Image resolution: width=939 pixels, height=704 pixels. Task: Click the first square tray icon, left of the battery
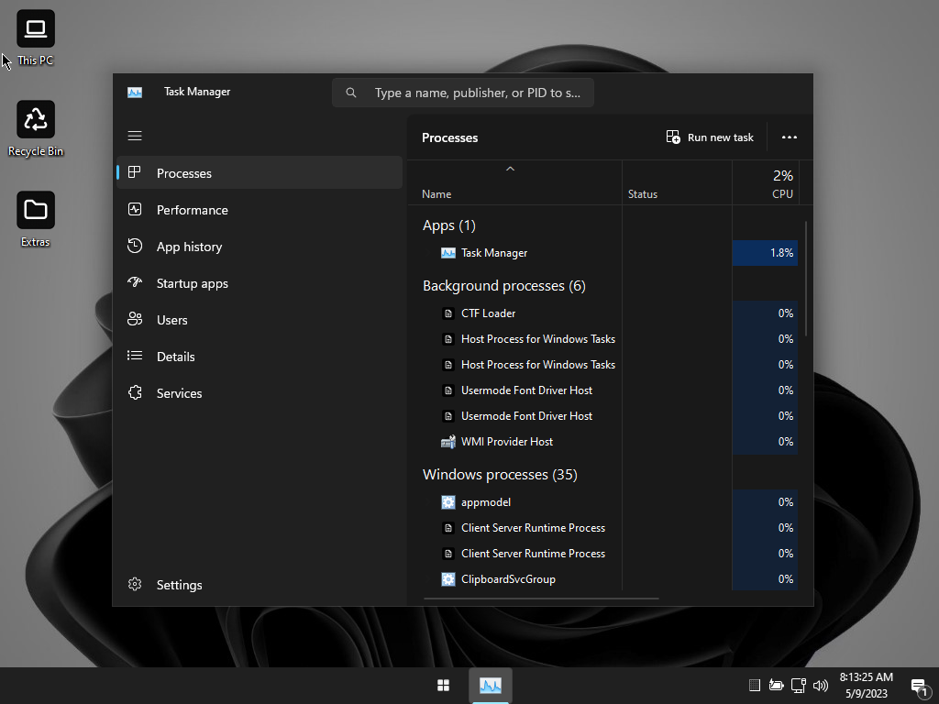tap(755, 686)
